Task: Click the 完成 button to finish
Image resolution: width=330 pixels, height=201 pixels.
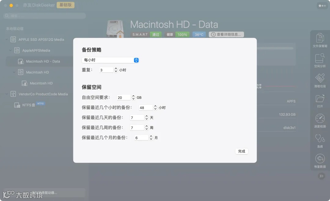Action: tap(241, 151)
